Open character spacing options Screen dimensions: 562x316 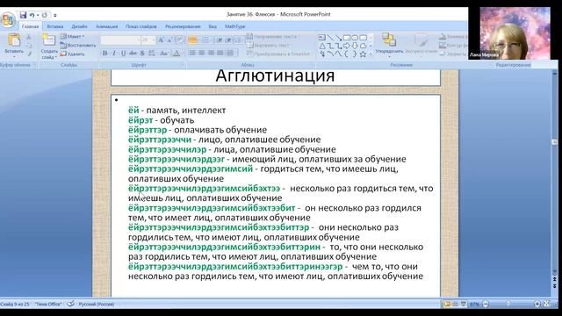tap(152, 53)
